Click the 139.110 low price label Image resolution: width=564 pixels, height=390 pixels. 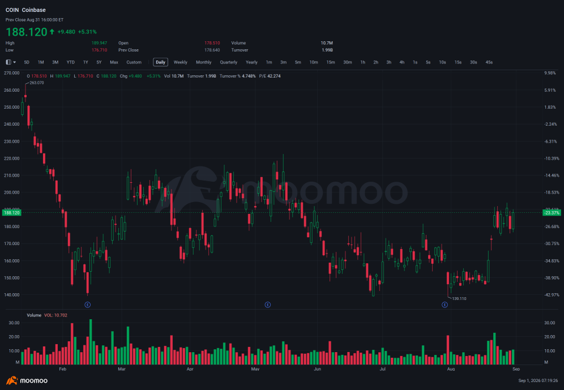[459, 299]
